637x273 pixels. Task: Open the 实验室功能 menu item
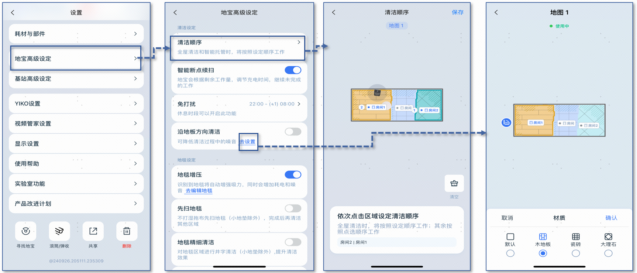click(x=76, y=183)
